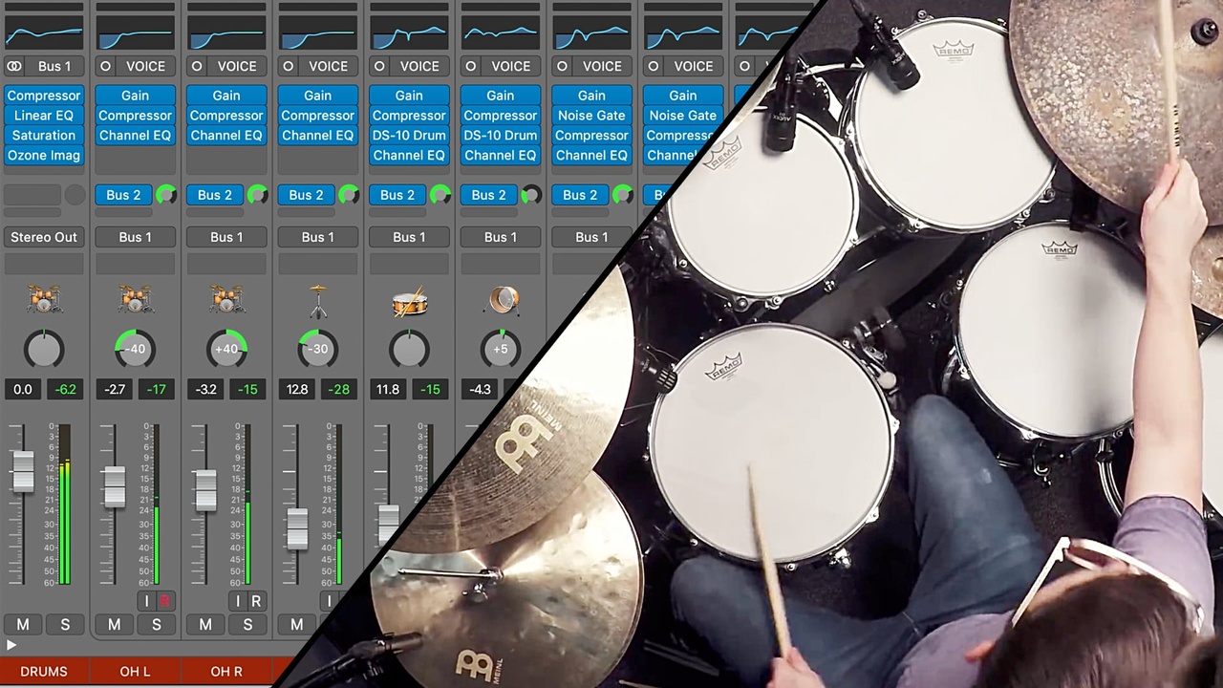The width and height of the screenshot is (1223, 688).
Task: Open the Channel EQ plugin on OH R
Action: coord(226,136)
